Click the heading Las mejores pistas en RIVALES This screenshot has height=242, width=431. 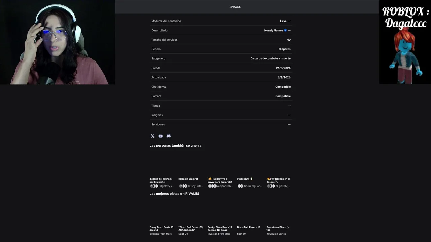(174, 194)
